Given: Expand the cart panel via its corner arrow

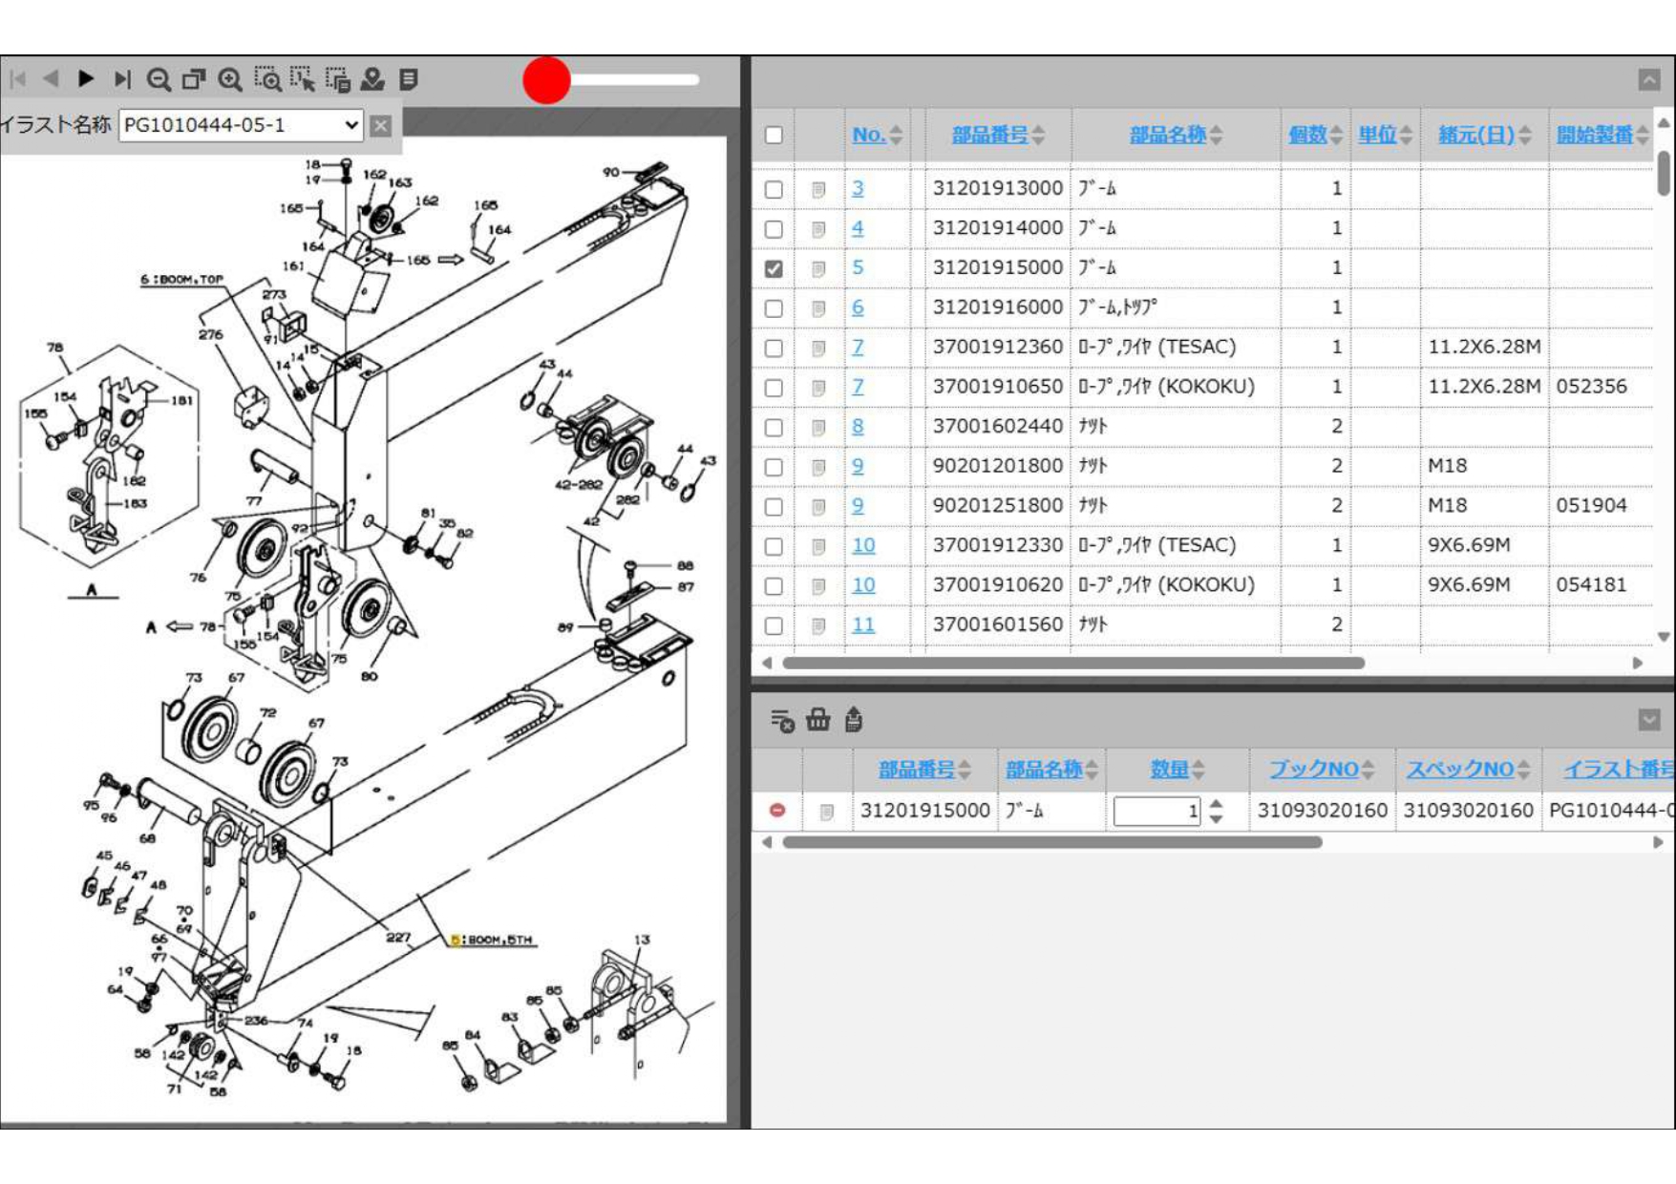Looking at the screenshot, I should tap(1648, 720).
